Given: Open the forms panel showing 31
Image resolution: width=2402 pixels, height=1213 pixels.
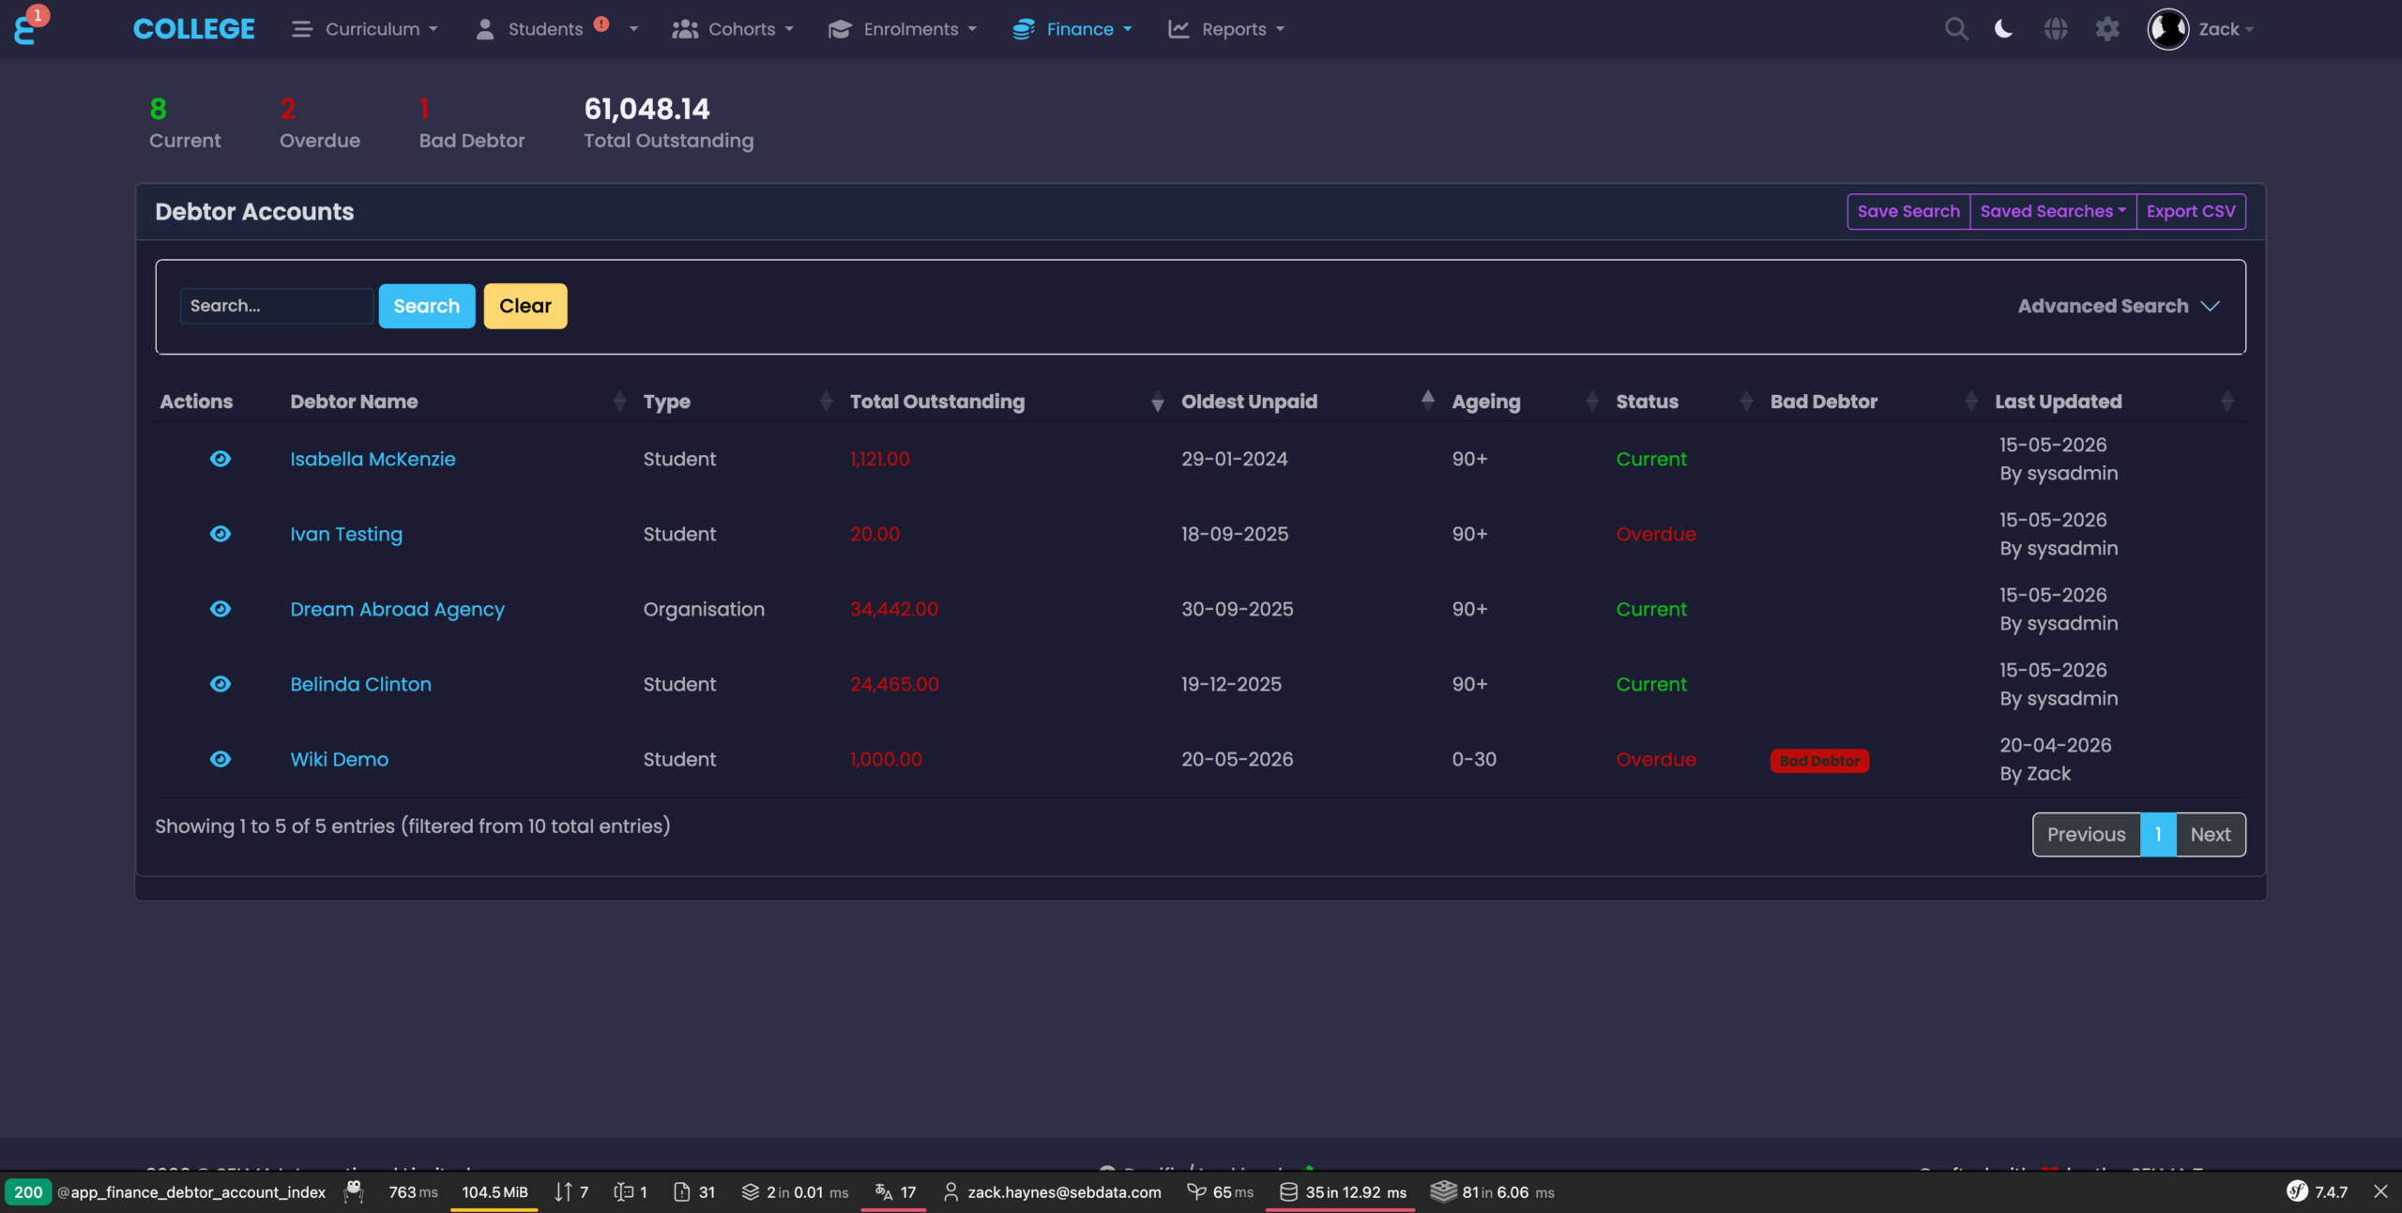Looking at the screenshot, I should click(x=694, y=1191).
